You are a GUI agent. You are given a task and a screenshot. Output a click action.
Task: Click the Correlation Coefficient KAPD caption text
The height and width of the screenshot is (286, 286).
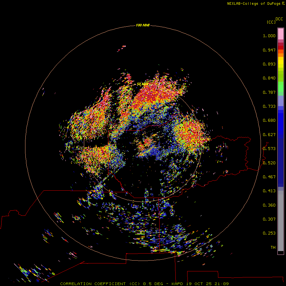144,284
